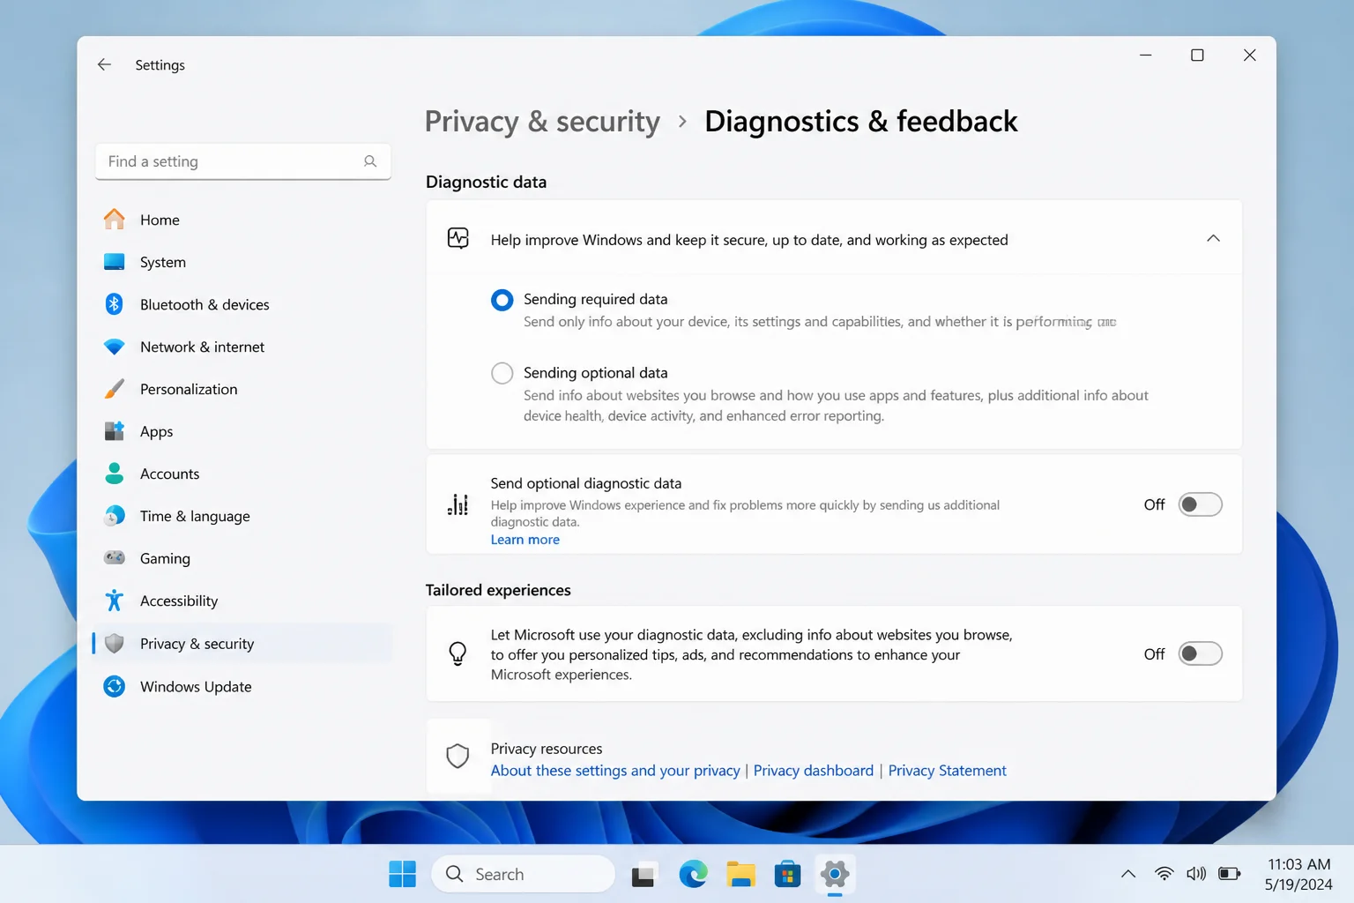The image size is (1354, 903).
Task: Click the Privacy & security shield icon
Action: [114, 644]
